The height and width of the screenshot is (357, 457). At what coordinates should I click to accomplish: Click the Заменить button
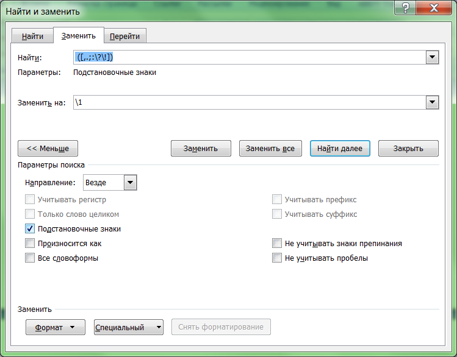pos(201,149)
